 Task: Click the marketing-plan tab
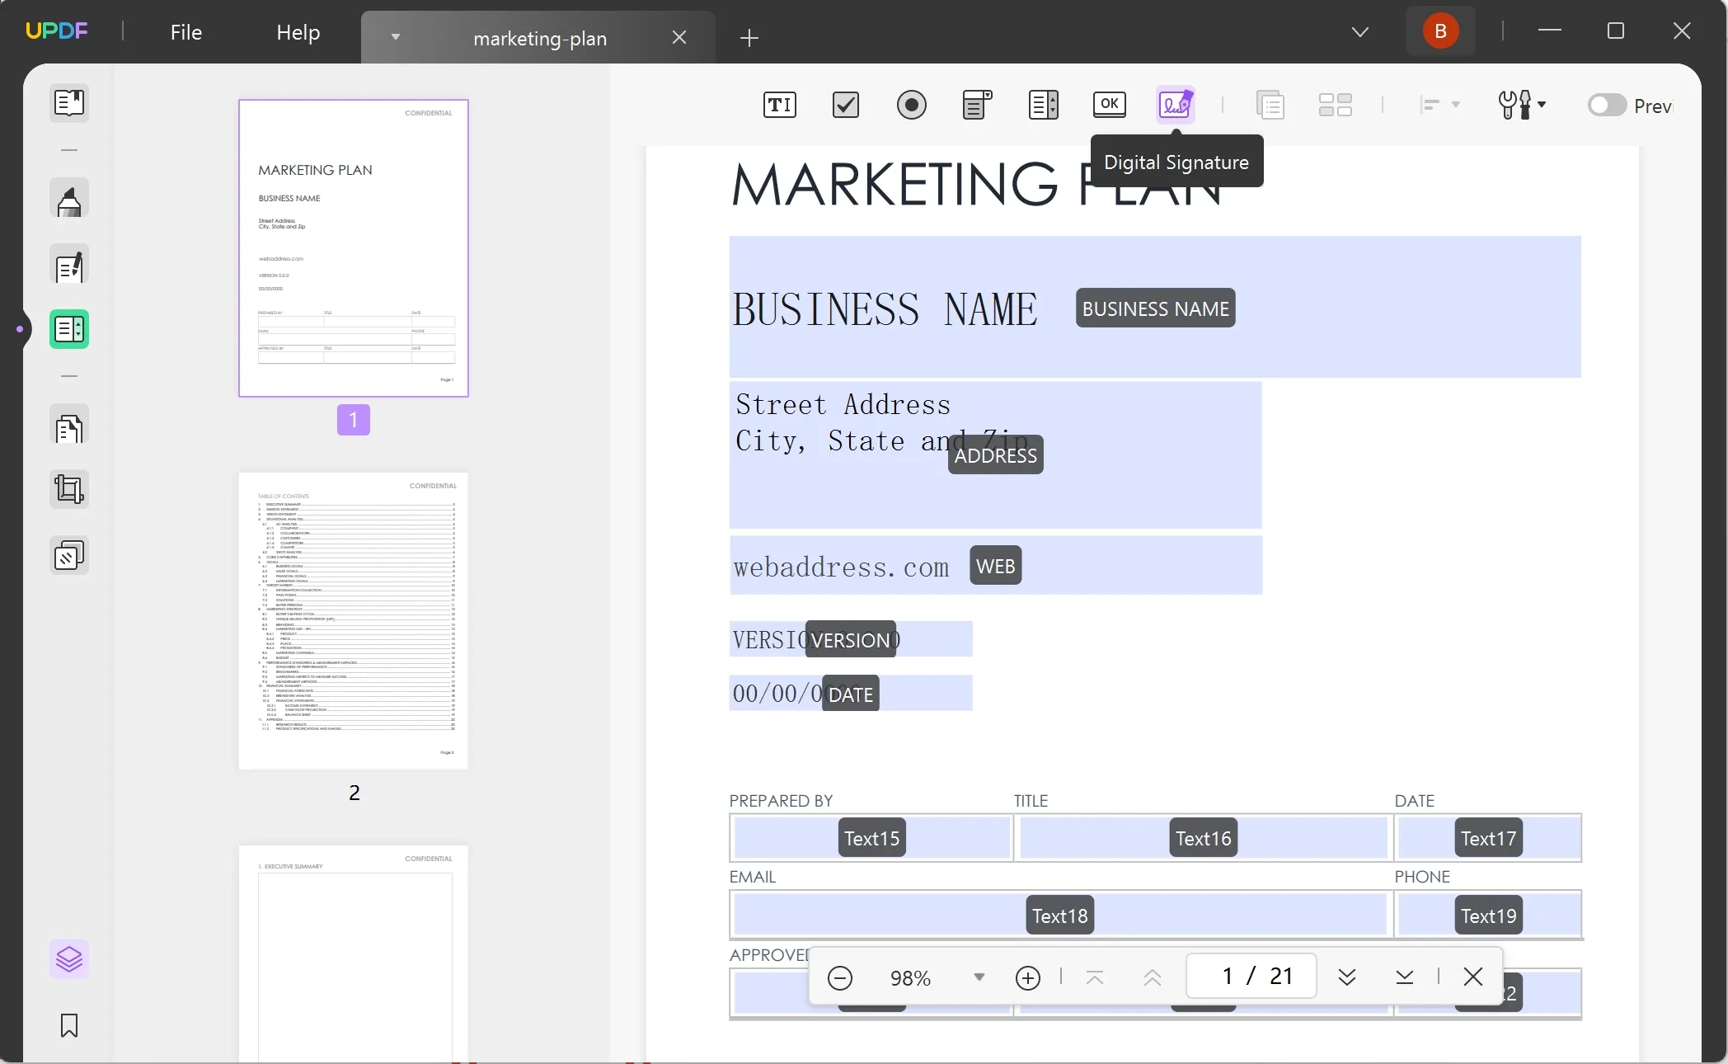[539, 38]
